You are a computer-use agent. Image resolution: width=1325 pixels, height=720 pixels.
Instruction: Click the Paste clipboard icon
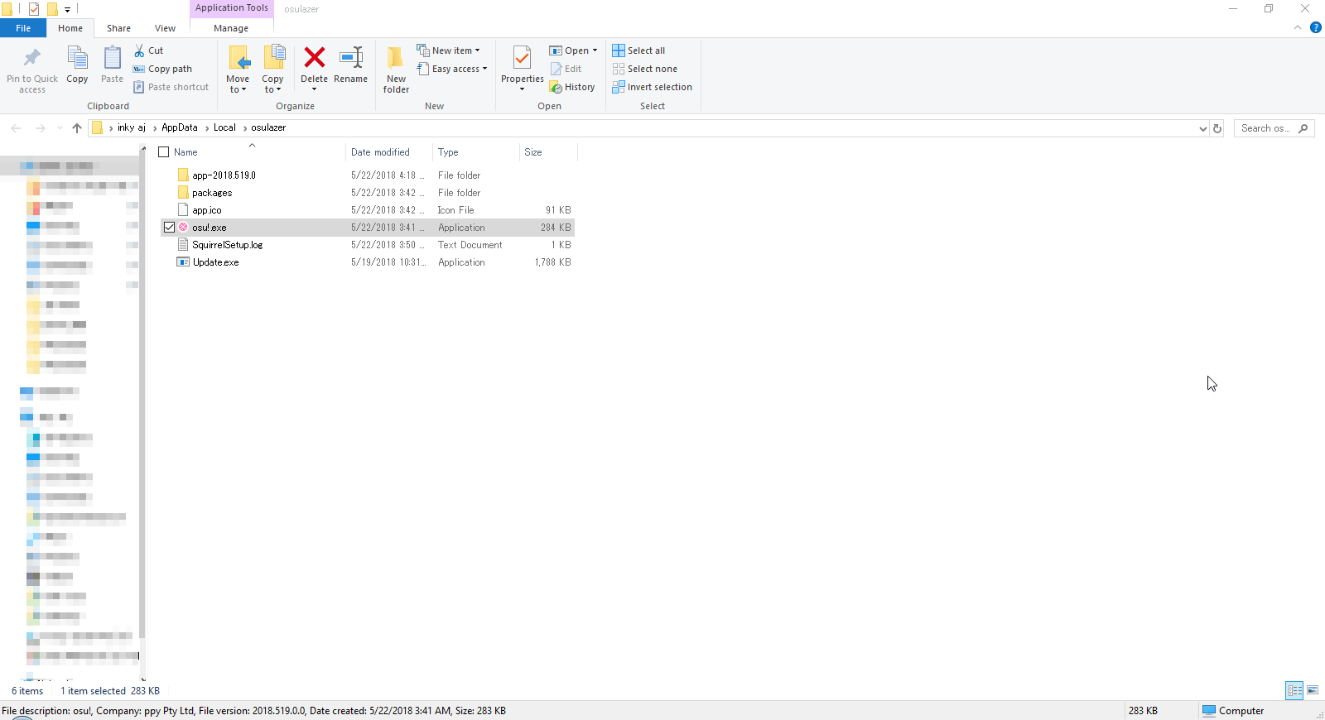112,58
